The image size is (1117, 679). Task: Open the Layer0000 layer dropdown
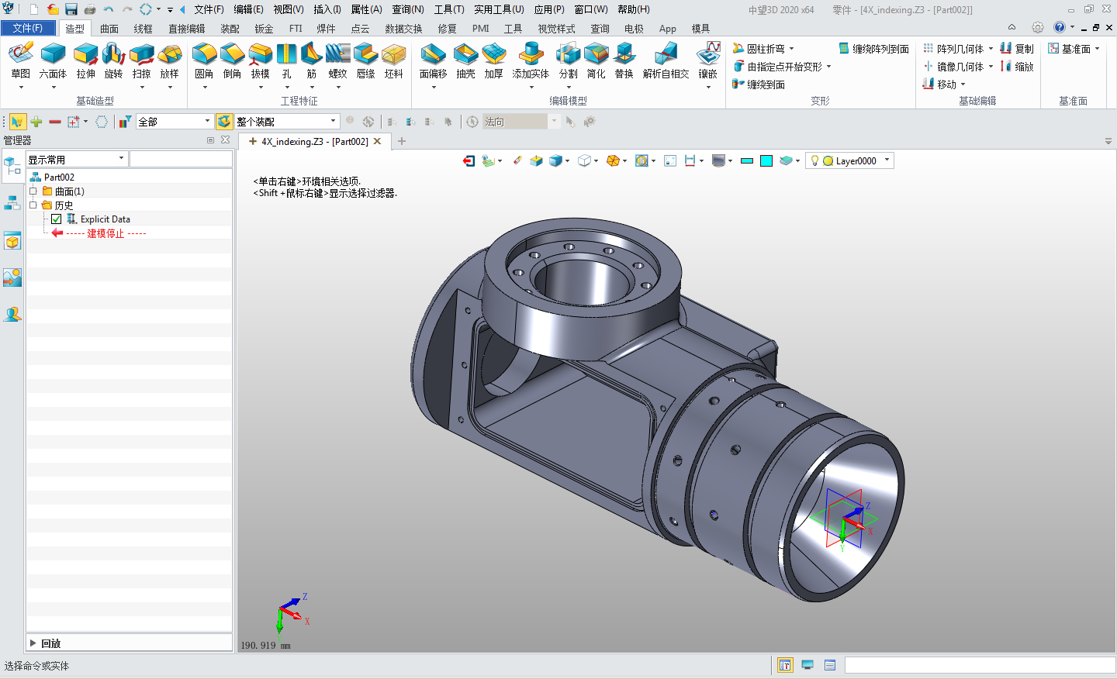887,160
